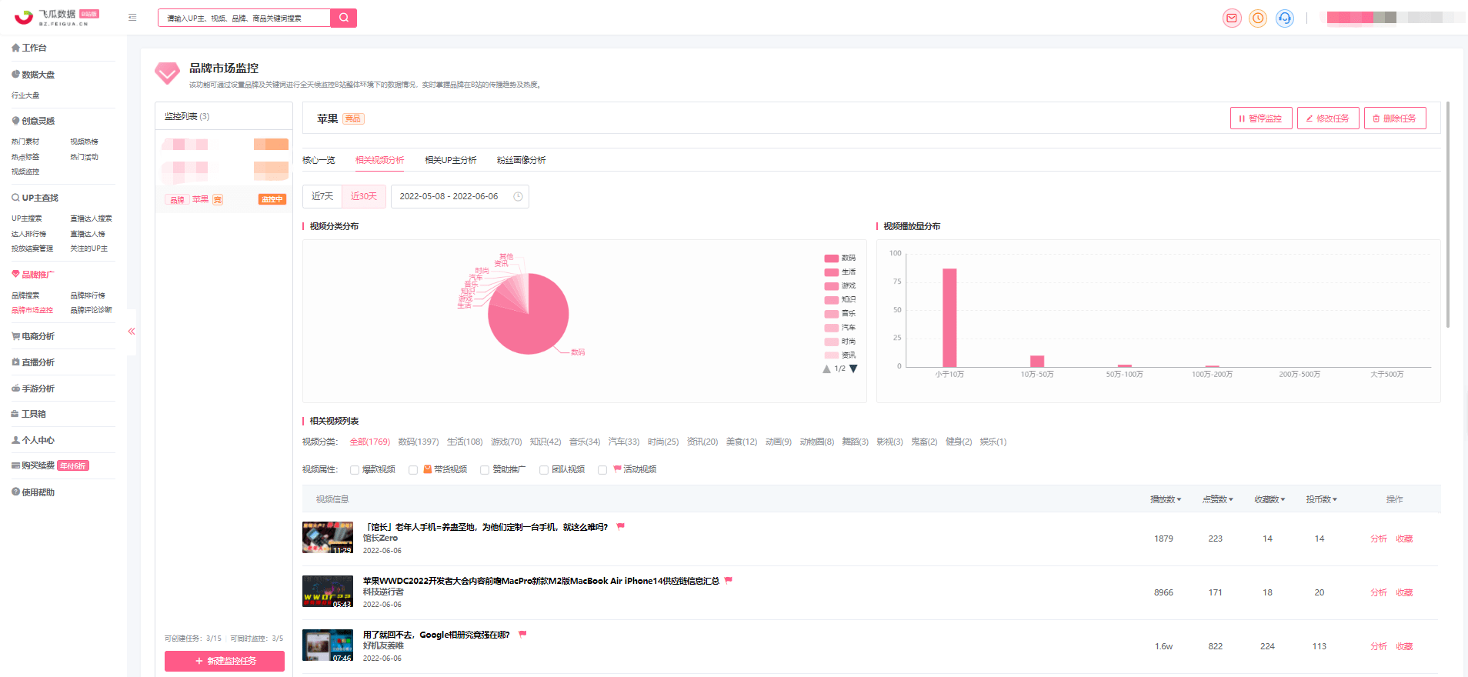
Task: Click the flag icon after 馆长 video title
Action: 620,527
